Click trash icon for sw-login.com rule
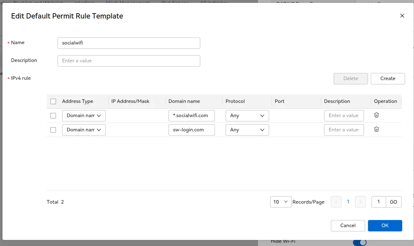This screenshot has height=246, width=414. (x=376, y=130)
